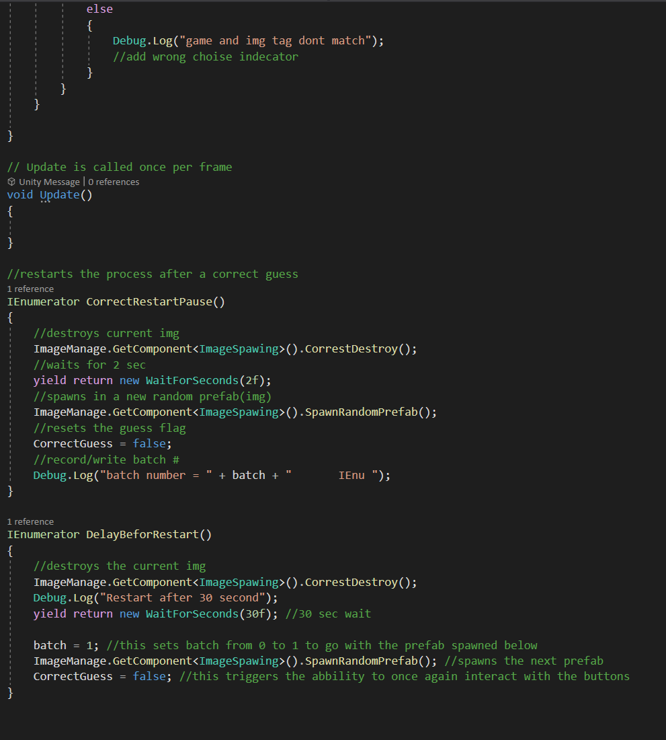The width and height of the screenshot is (666, 740).
Task: Click the string "game and img tag dont match"
Action: coord(276,40)
